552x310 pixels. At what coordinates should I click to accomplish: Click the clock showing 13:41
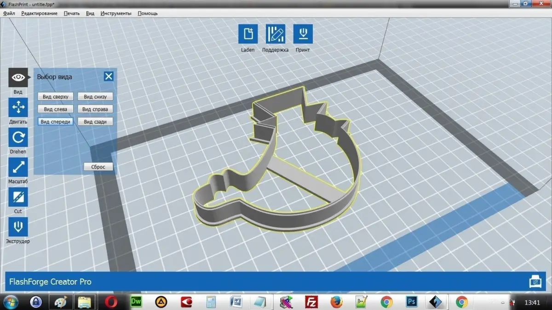(x=532, y=303)
